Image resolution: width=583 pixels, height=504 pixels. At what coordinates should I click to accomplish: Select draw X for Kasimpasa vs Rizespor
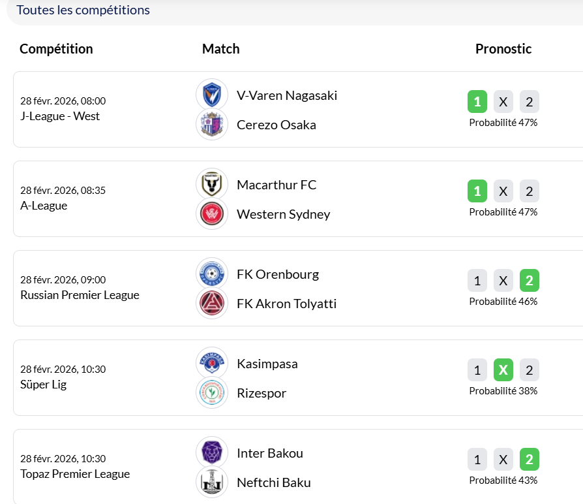click(503, 370)
